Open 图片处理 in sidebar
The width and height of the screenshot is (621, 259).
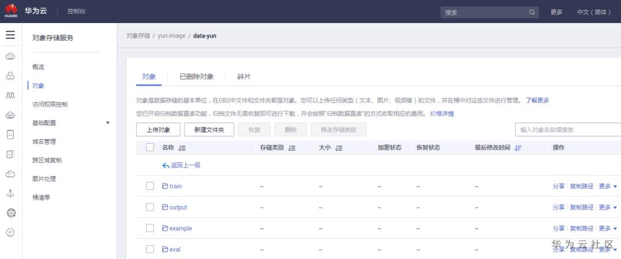[44, 179]
